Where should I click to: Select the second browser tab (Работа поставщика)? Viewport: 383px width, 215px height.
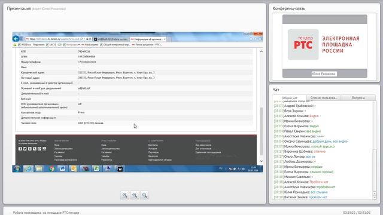111,39
